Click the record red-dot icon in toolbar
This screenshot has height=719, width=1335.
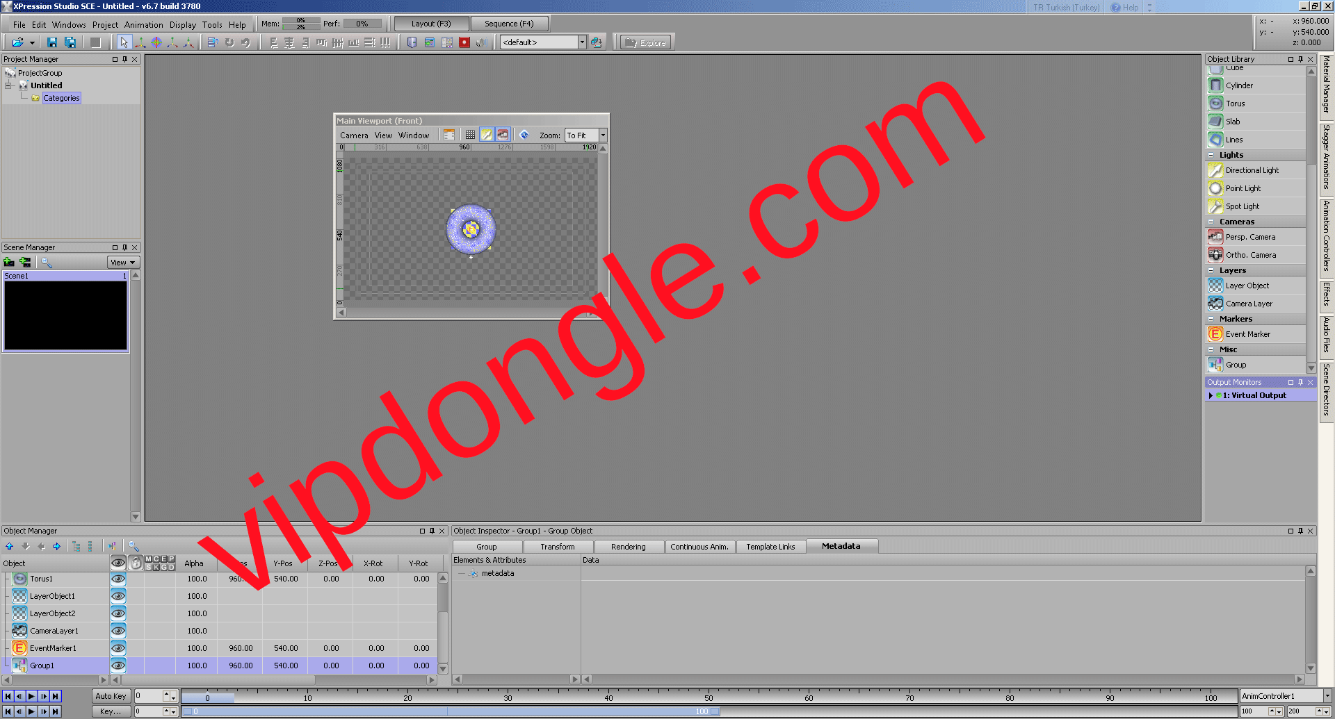pyautogui.click(x=464, y=42)
